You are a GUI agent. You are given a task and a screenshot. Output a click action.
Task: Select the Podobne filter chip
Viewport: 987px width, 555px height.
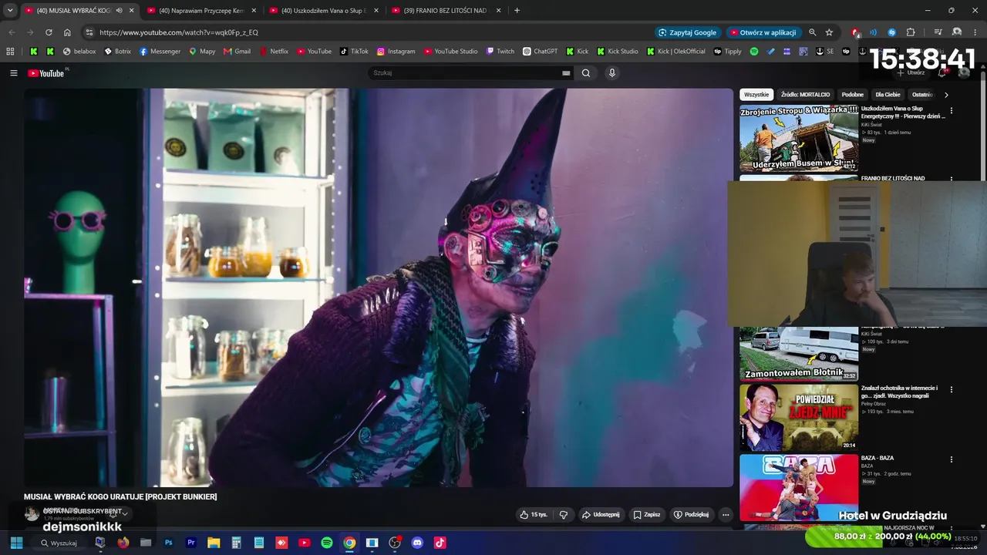coord(853,95)
